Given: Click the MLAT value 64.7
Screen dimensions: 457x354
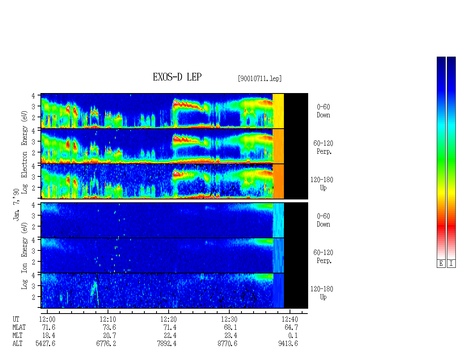Looking at the screenshot, I should pyautogui.click(x=291, y=327).
